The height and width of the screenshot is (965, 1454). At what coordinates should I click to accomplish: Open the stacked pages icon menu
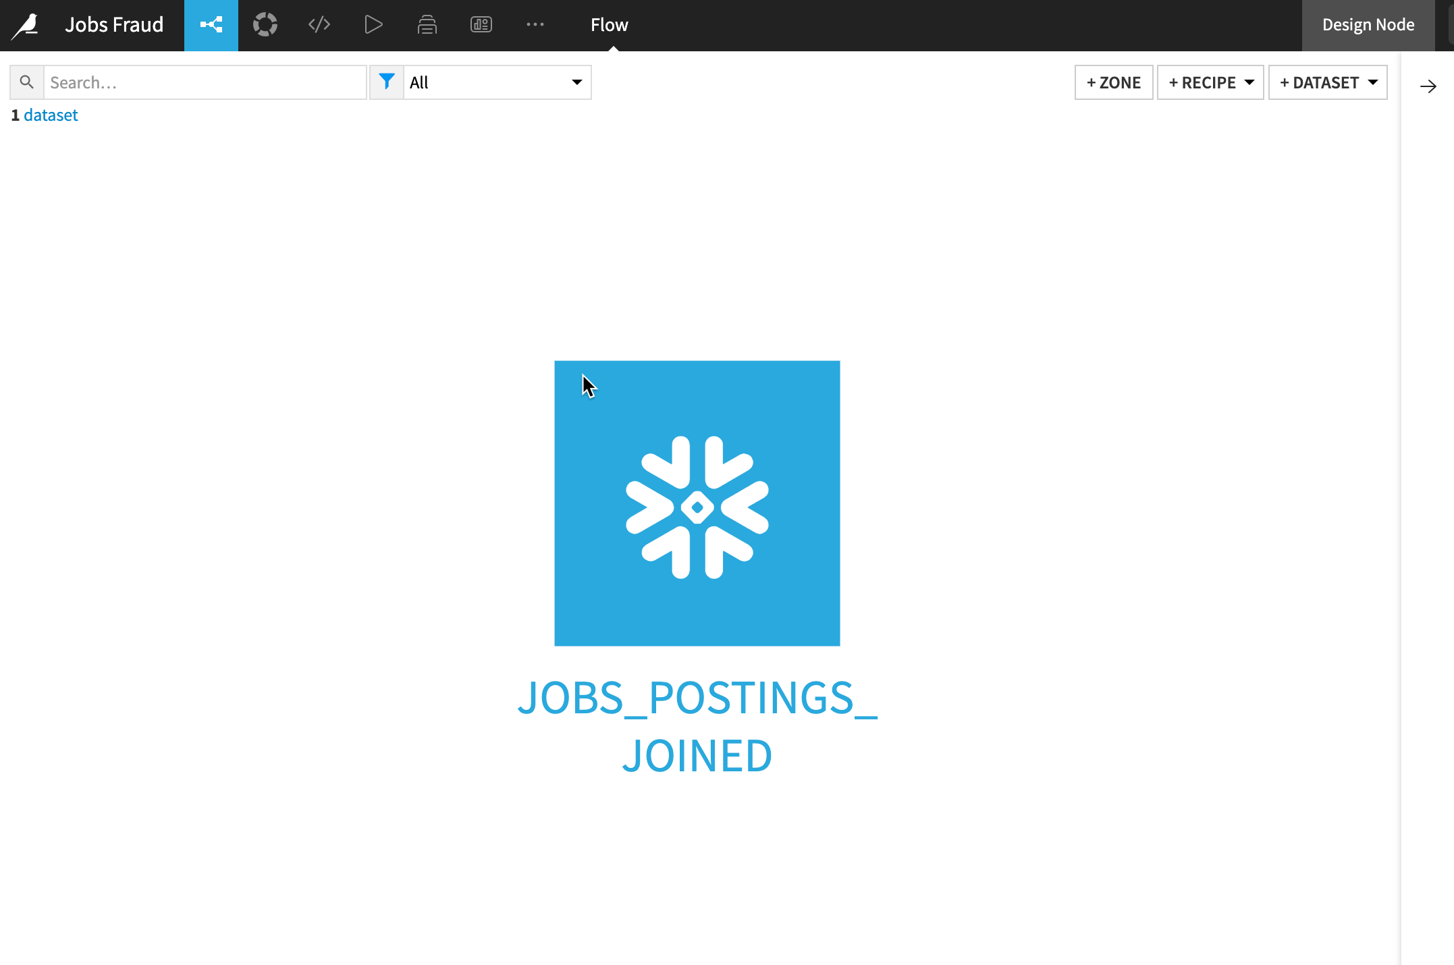(x=427, y=26)
